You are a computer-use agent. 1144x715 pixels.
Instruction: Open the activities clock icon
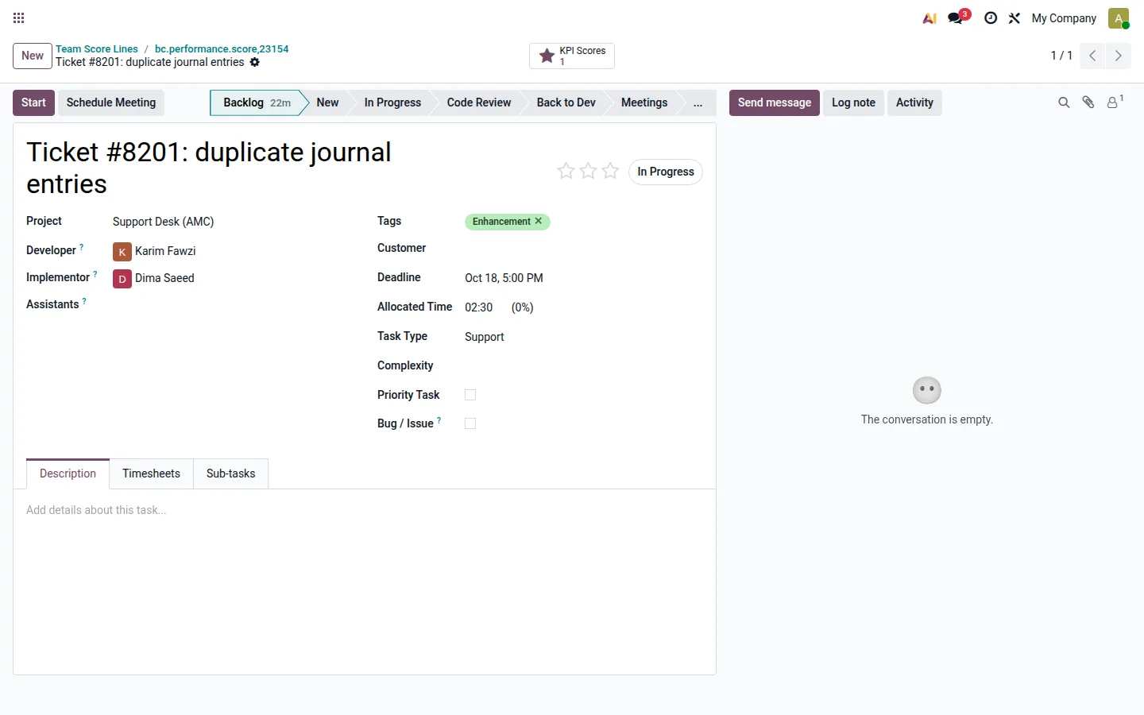click(x=991, y=18)
